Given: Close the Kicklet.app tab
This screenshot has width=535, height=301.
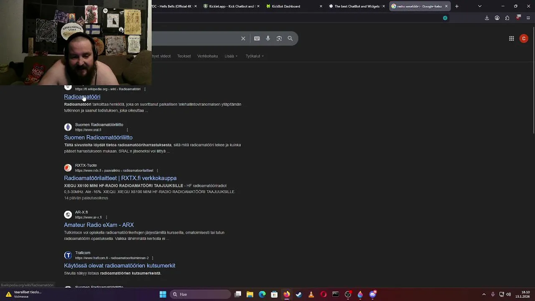Looking at the screenshot, I should pos(258,6).
